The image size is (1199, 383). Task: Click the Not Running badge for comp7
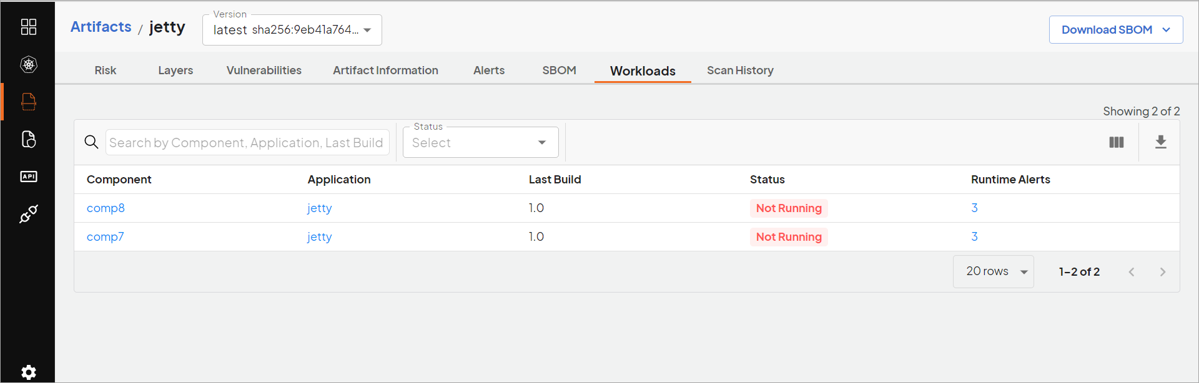pos(789,237)
